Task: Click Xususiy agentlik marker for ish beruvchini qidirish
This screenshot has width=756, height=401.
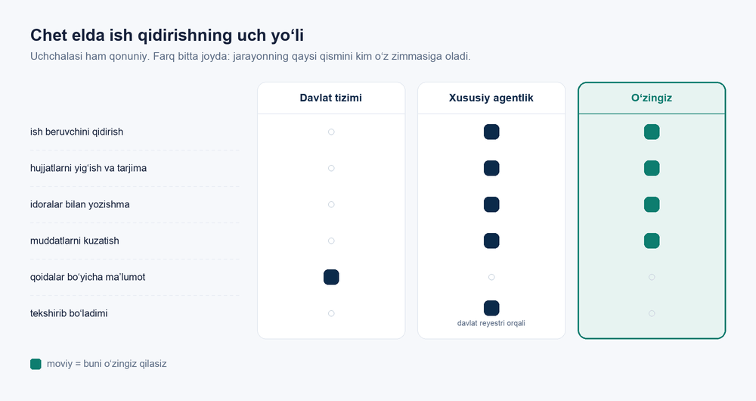Action: 491,132
